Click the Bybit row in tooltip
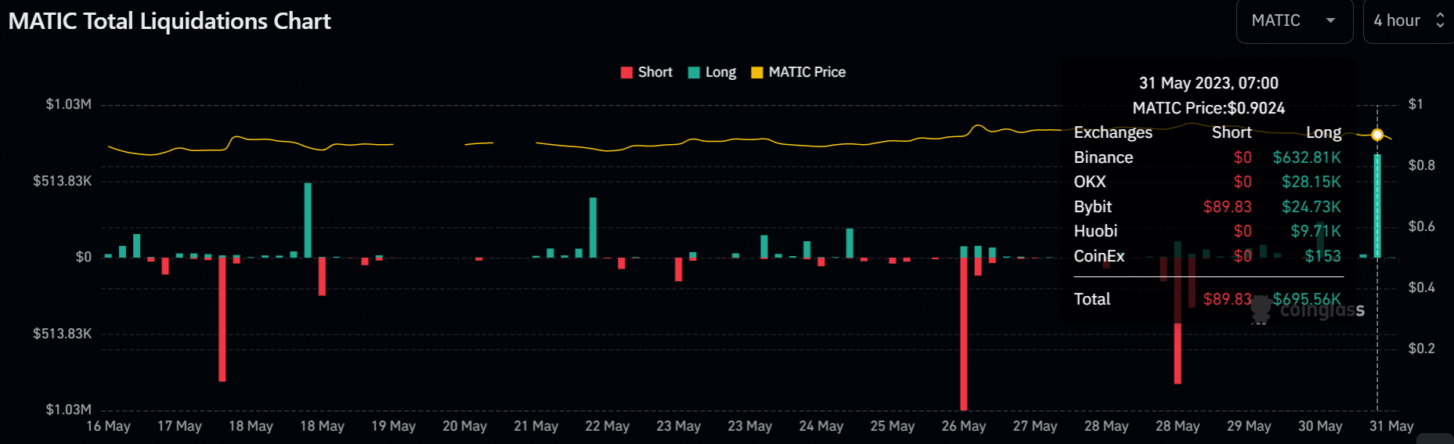Image resolution: width=1454 pixels, height=444 pixels. click(1207, 207)
